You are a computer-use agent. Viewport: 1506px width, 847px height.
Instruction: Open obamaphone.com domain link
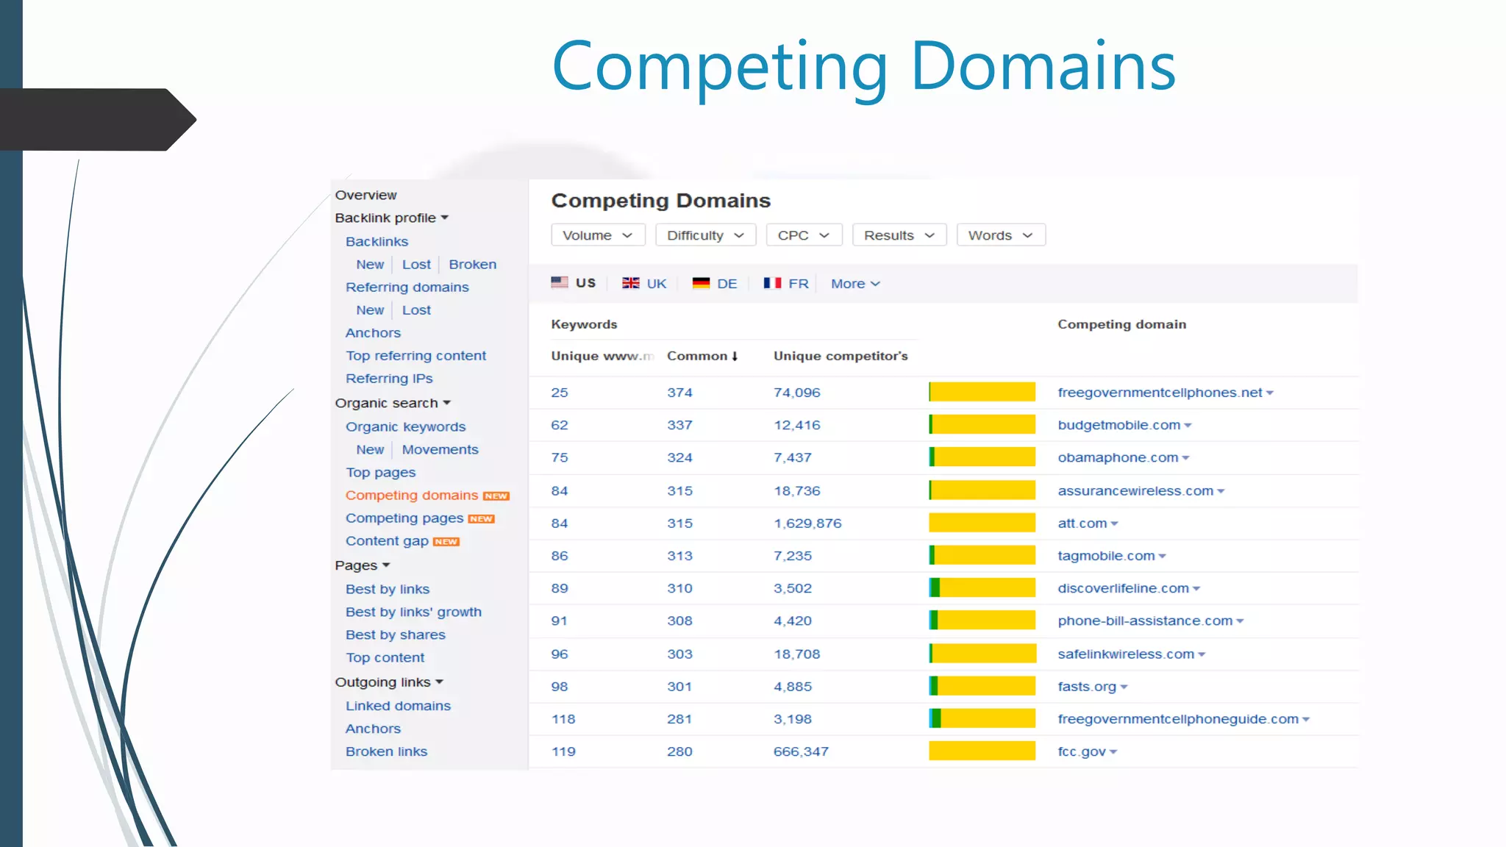point(1118,457)
